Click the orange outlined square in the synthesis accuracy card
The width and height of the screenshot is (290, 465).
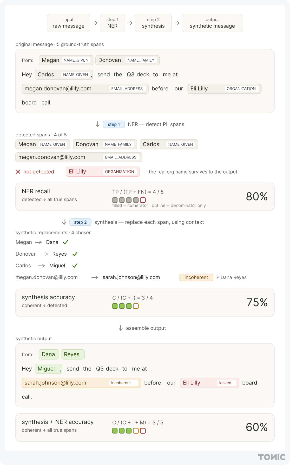[136, 306]
